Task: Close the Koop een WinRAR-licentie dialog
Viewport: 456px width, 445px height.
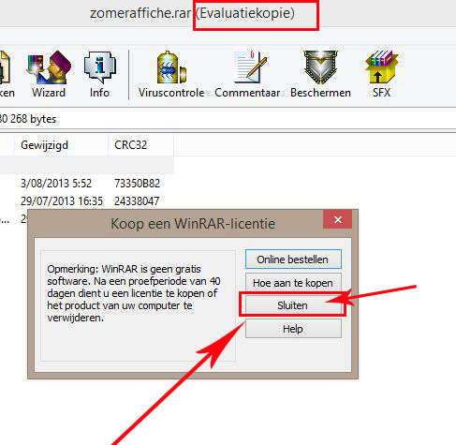Action: [x=338, y=219]
